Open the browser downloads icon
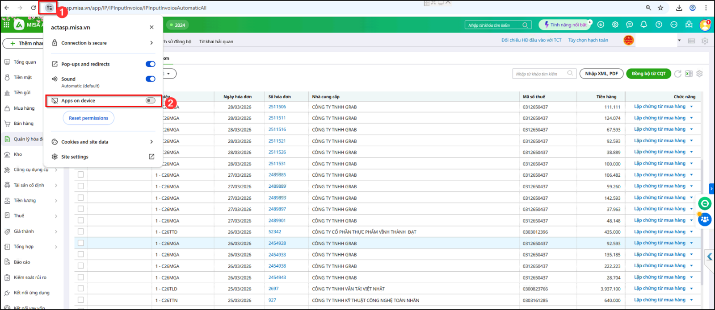The height and width of the screenshot is (310, 715). [x=679, y=8]
